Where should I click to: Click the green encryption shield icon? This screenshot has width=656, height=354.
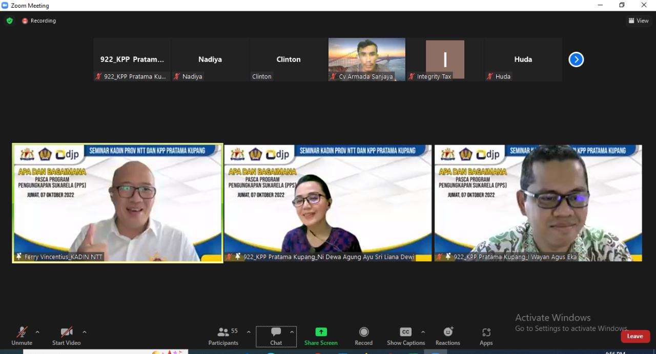[10, 21]
